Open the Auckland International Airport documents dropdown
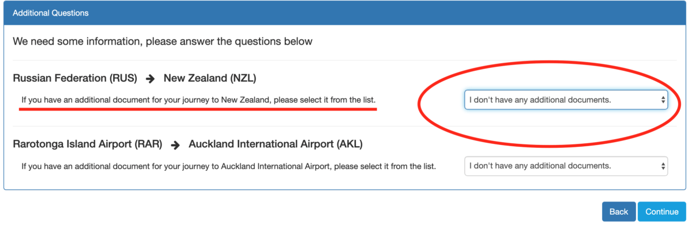This screenshot has height=225, width=692. point(566,166)
